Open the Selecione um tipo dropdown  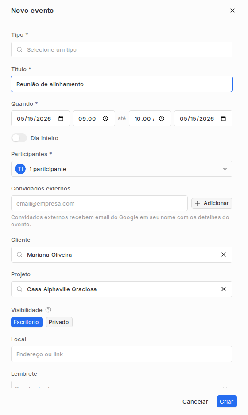[x=122, y=49]
